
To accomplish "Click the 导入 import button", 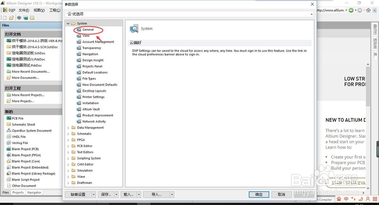I will coord(157,194).
